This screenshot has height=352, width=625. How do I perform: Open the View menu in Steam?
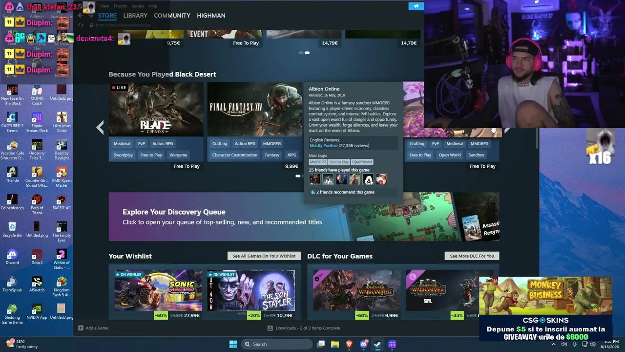coord(104,6)
